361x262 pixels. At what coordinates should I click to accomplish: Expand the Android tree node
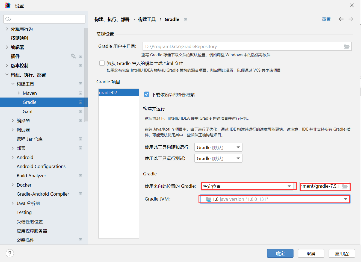tap(13, 157)
